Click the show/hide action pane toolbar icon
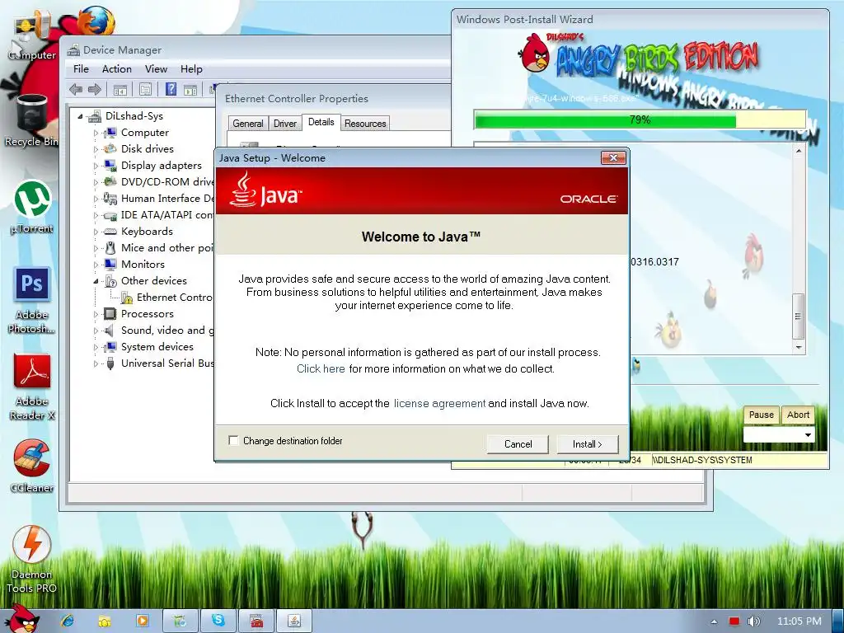Screen dimensions: 844x633 point(190,90)
